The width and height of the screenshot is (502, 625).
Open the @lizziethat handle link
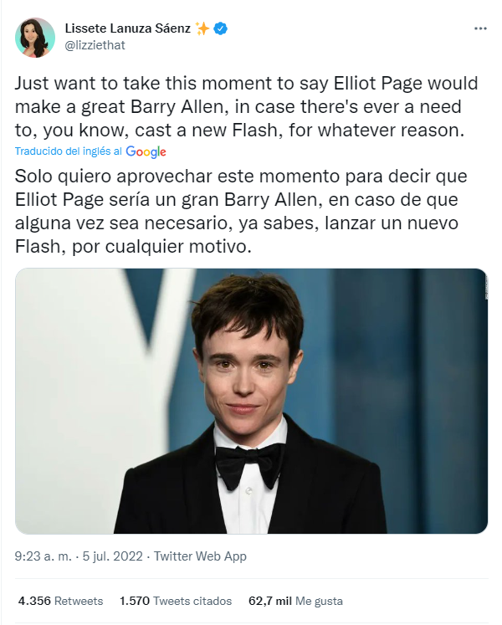(95, 45)
